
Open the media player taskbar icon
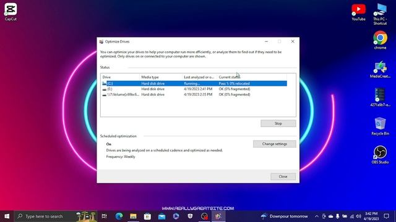(176, 216)
